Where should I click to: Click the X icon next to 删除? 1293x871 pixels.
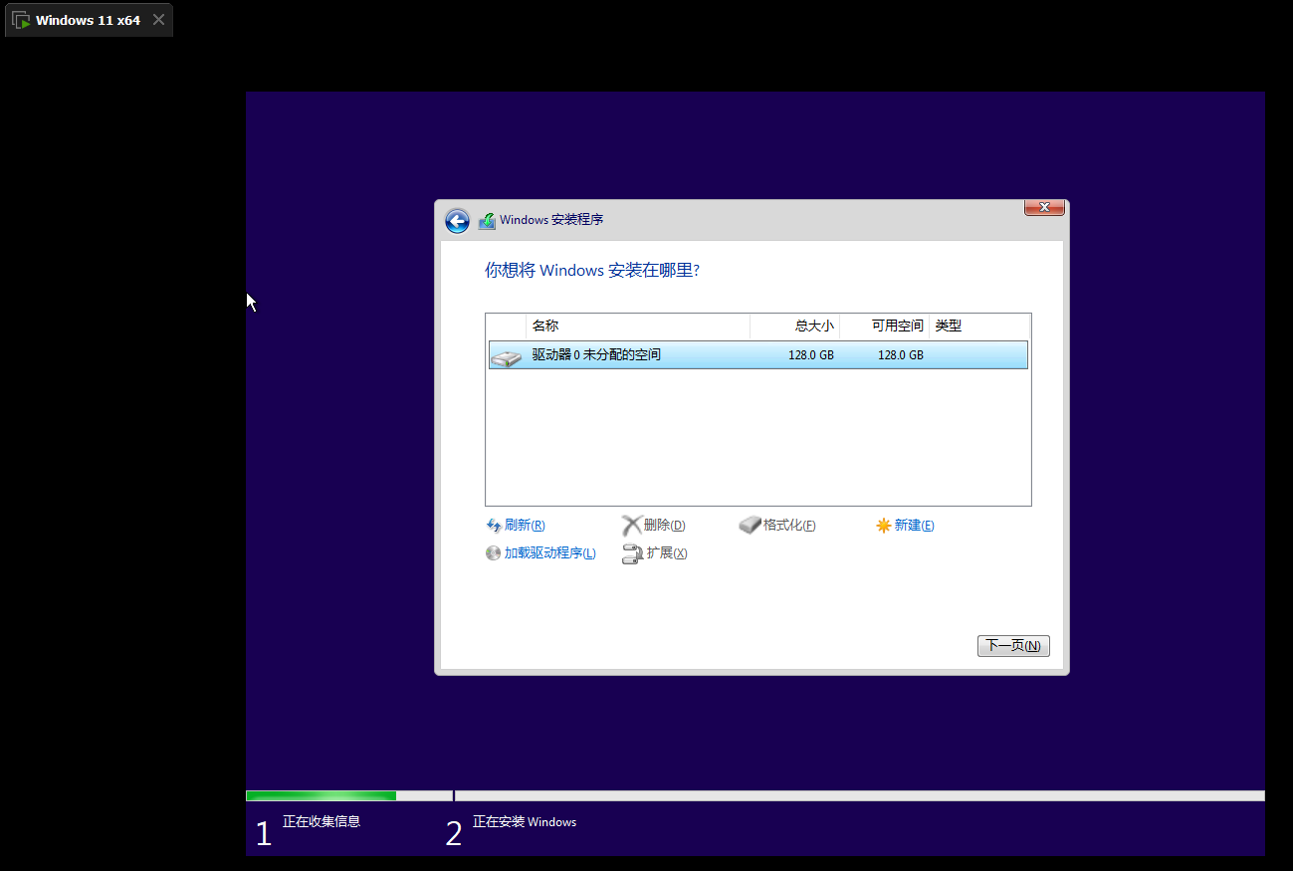click(631, 526)
